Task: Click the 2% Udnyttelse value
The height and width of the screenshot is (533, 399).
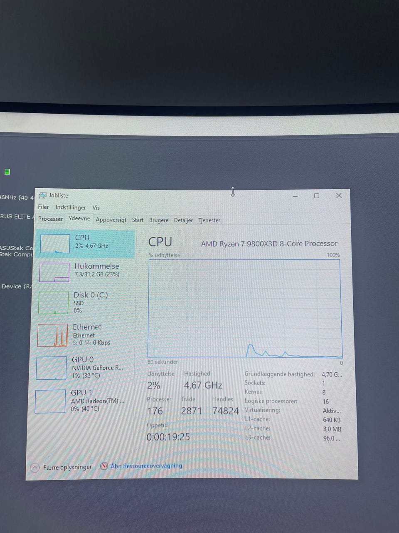Action: (154, 386)
